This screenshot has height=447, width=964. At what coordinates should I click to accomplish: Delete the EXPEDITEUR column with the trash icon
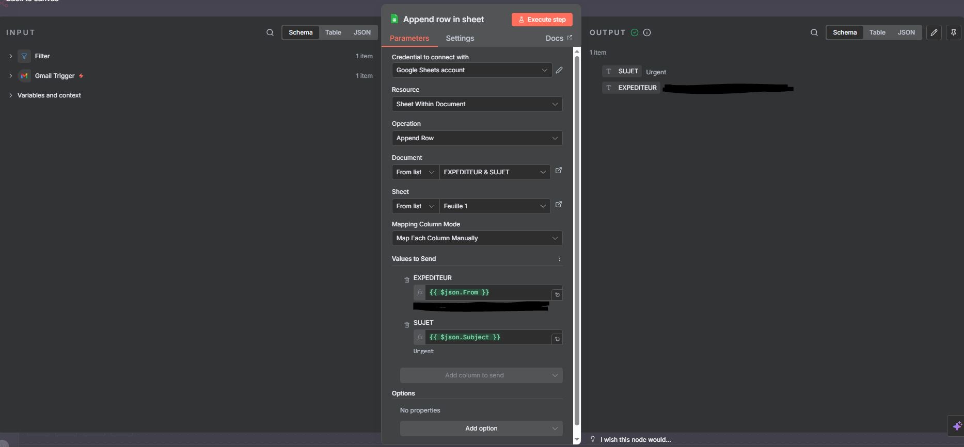[x=407, y=280]
